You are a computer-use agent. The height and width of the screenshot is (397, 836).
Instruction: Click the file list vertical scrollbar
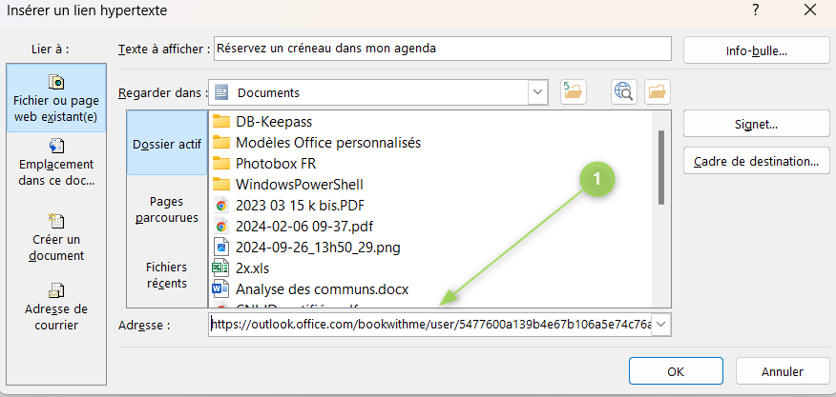point(660,167)
